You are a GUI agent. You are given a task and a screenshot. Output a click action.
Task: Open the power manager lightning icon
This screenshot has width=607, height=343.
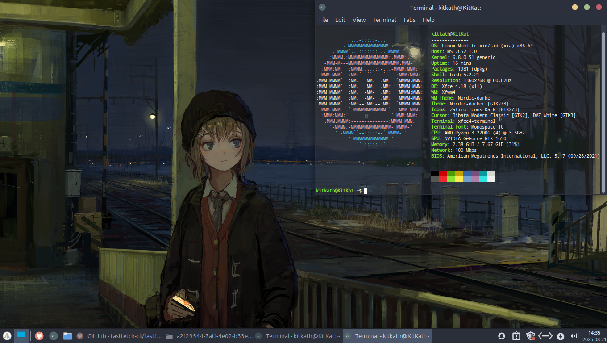click(561, 336)
